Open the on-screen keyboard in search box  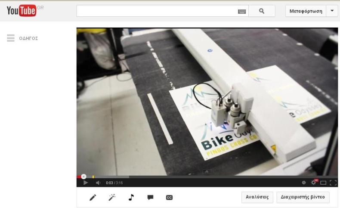point(242,12)
